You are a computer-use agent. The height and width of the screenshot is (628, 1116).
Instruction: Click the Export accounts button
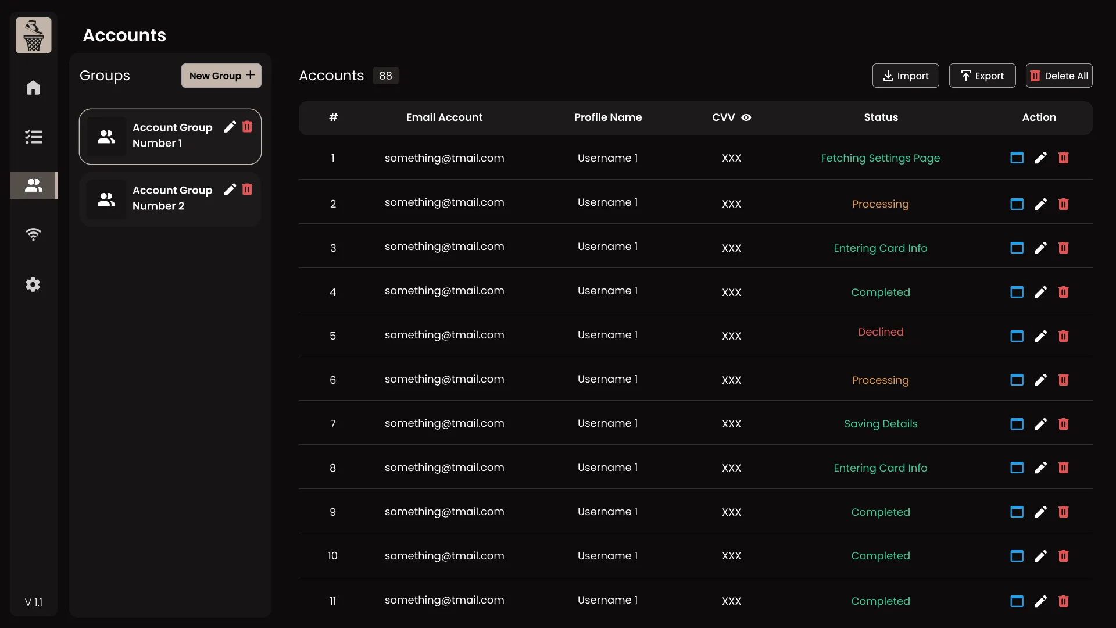click(x=982, y=76)
